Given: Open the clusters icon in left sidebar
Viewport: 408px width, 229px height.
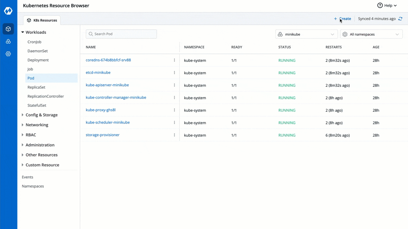Looking at the screenshot, I should coord(8,41).
